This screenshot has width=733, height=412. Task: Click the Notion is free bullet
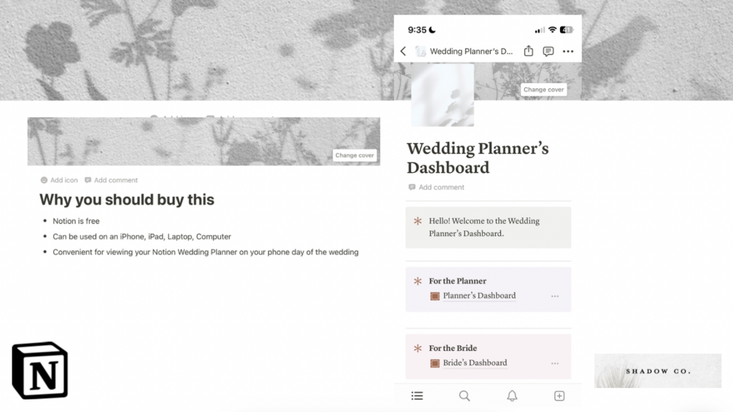pyautogui.click(x=76, y=221)
